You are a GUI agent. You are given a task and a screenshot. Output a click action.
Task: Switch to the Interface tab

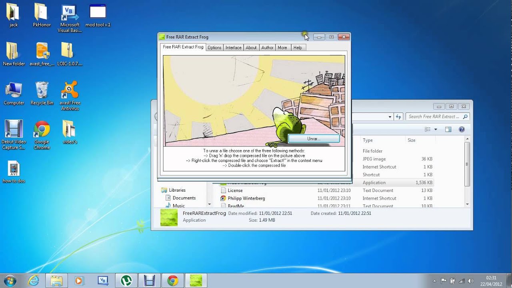(233, 48)
